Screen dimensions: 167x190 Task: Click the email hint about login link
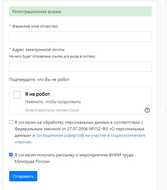(52, 56)
